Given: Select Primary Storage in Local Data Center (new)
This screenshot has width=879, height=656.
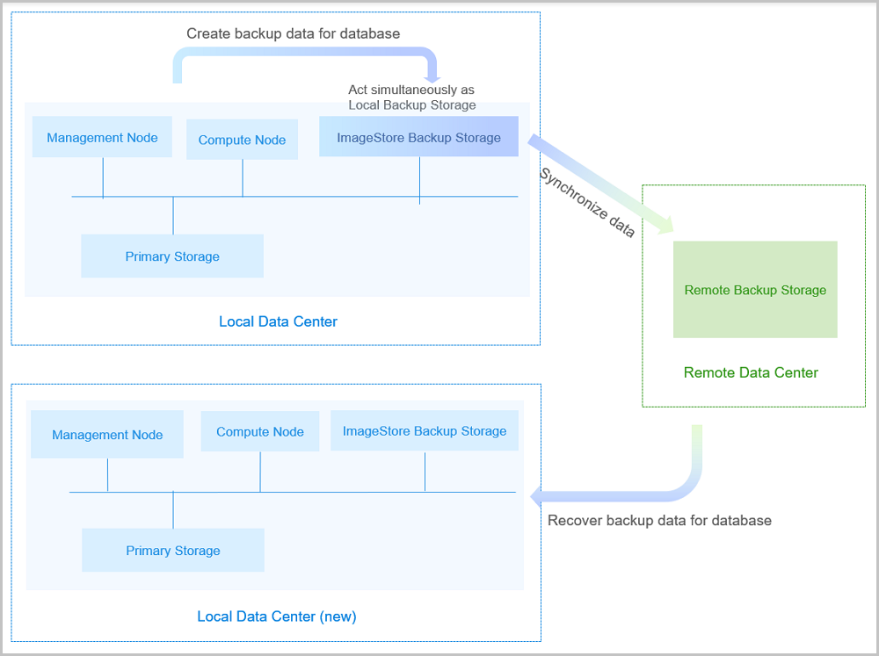Looking at the screenshot, I should pos(173,551).
